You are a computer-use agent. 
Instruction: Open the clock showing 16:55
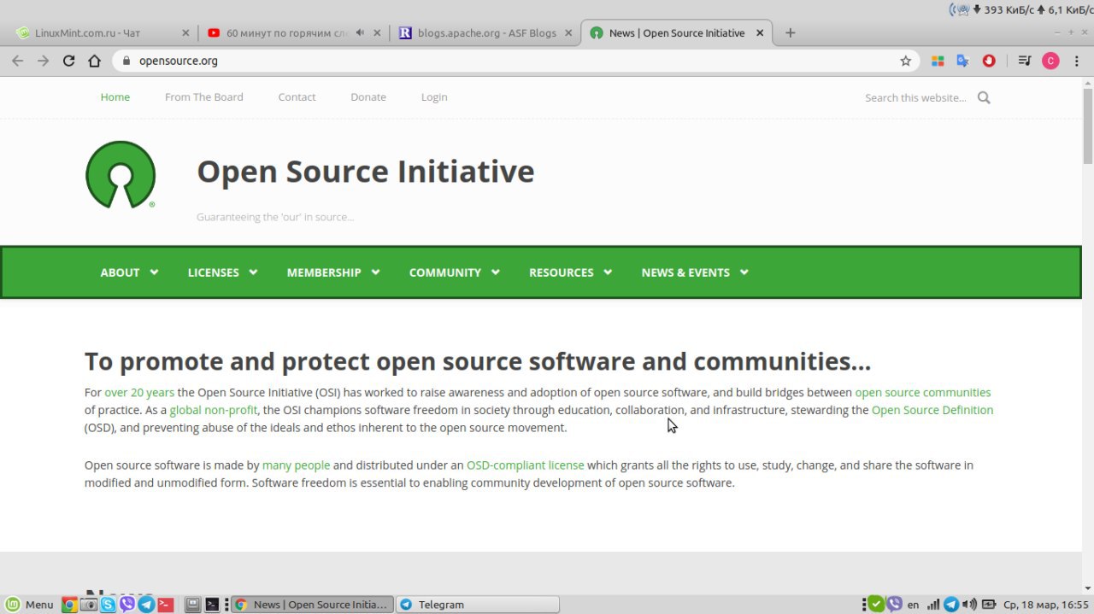[x=1046, y=605]
